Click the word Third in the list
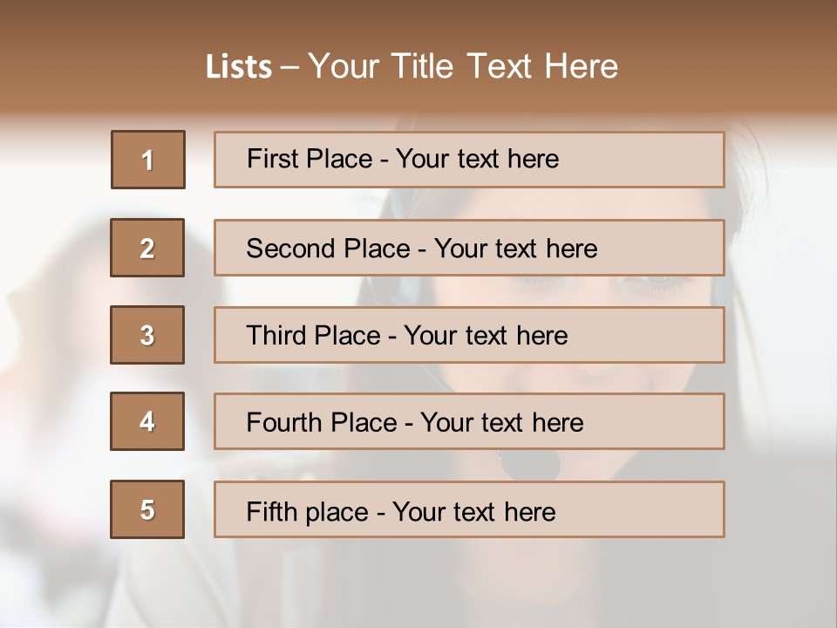The height and width of the screenshot is (628, 837). [276, 336]
